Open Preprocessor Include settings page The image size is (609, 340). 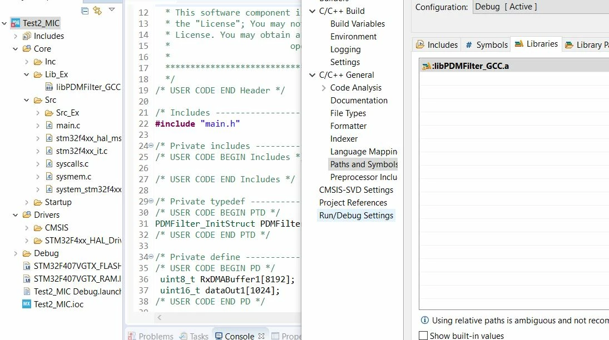(x=364, y=177)
